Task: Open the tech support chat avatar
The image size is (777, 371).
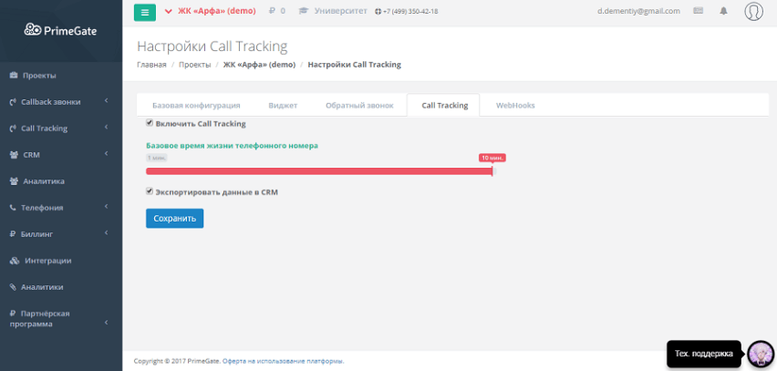Action: click(x=760, y=354)
